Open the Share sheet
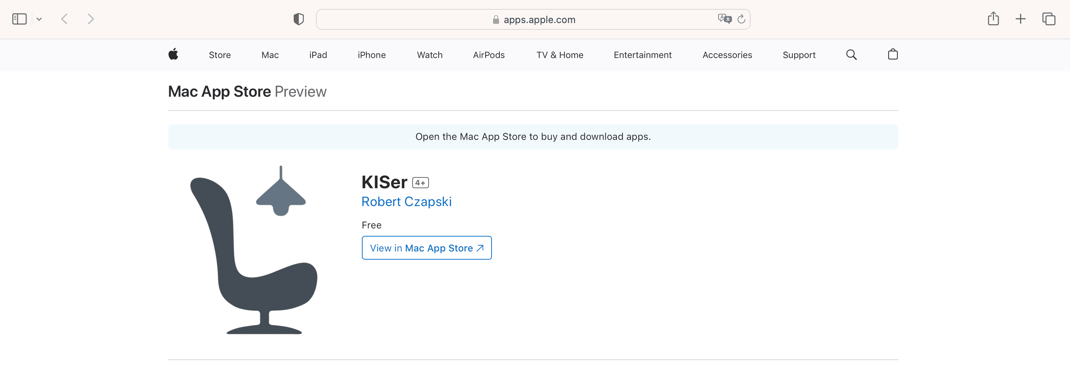The width and height of the screenshot is (1070, 372). coord(993,19)
